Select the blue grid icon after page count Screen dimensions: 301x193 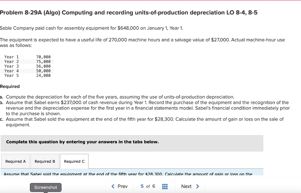pos(165,186)
